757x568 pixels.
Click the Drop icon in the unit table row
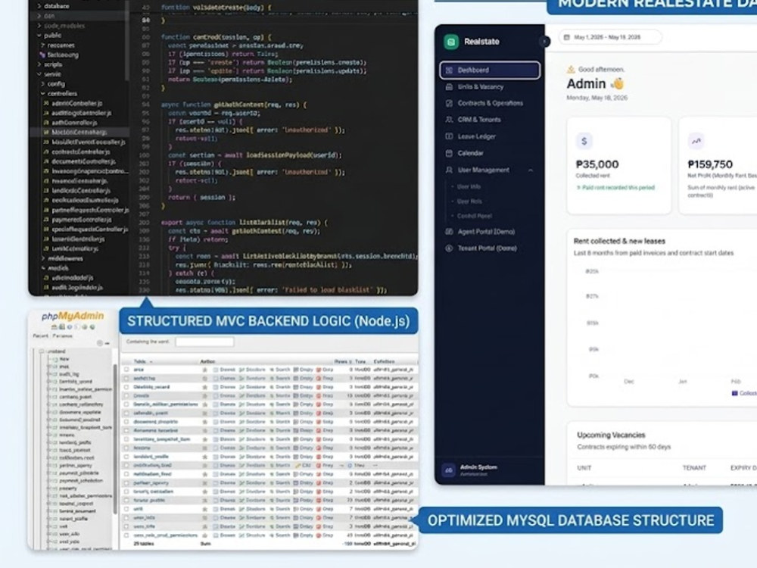point(319,509)
